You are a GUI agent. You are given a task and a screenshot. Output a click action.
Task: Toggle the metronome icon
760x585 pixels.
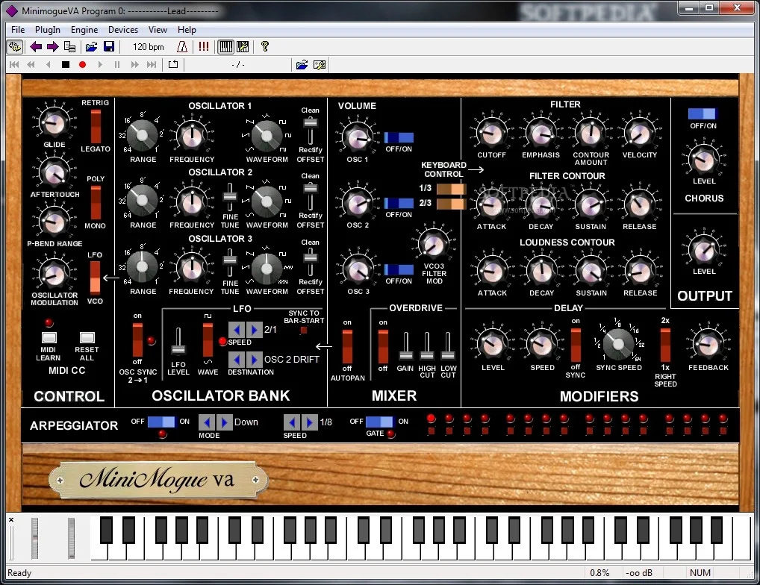click(182, 47)
